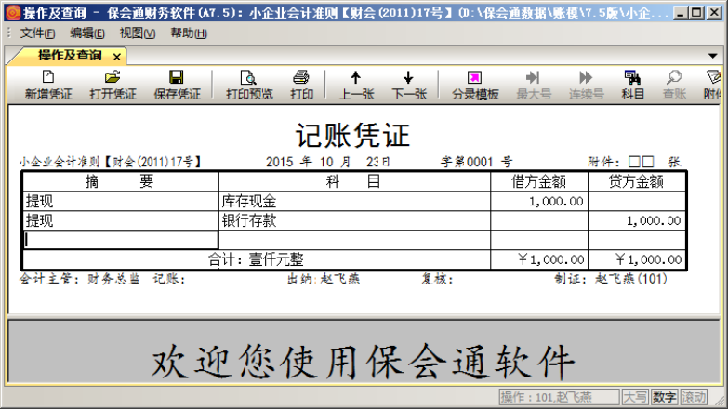Open the 帮助 menu
This screenshot has height=410, width=728.
pyautogui.click(x=188, y=33)
